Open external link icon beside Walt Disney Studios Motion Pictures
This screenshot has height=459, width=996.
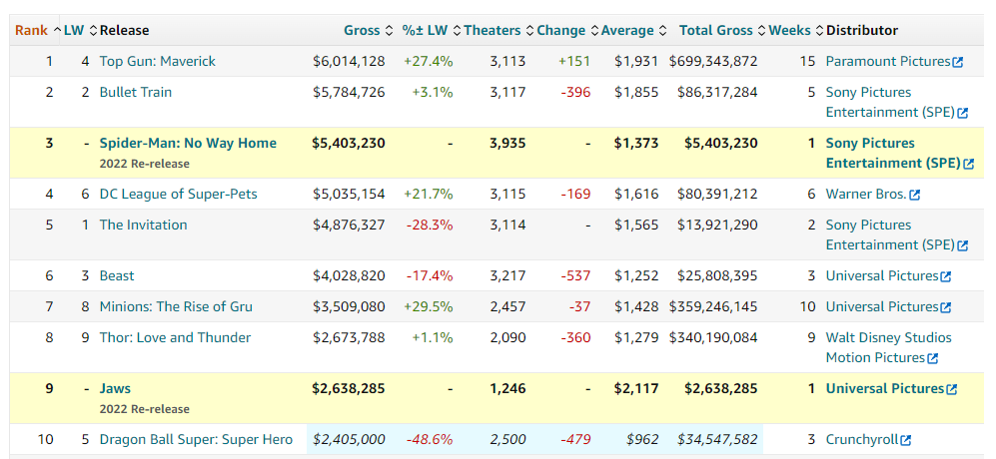pyautogui.click(x=932, y=358)
